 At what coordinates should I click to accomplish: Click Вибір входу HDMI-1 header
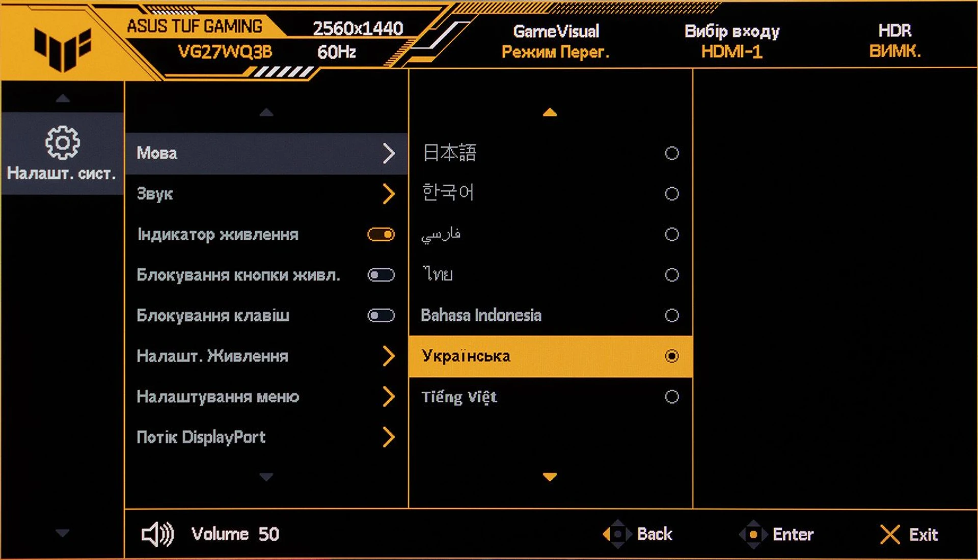coord(732,41)
